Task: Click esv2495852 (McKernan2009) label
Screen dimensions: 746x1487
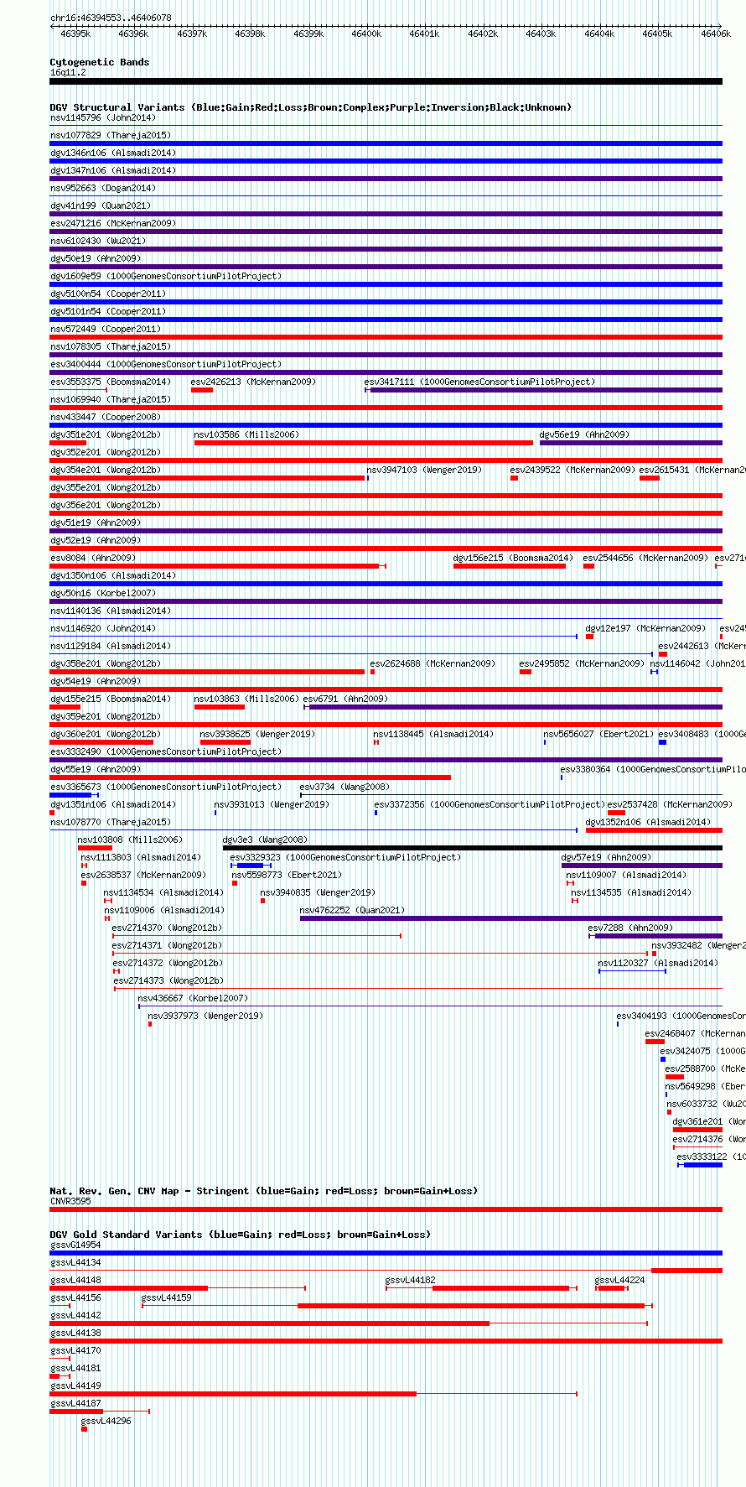Action: pos(582,663)
